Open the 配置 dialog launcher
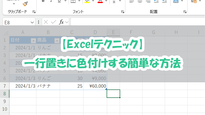The image size is (205, 115). pyautogui.click(x=185, y=12)
